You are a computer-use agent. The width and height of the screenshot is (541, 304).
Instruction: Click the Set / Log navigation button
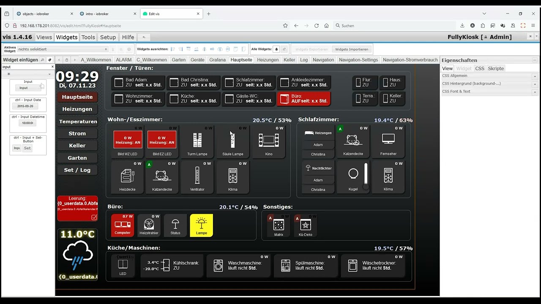point(77,170)
